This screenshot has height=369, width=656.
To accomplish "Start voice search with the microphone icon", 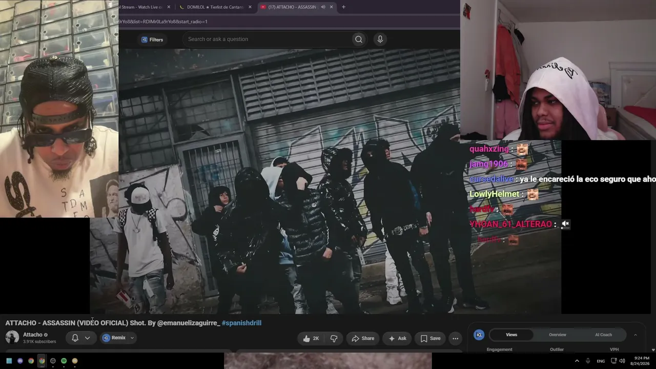I will (380, 39).
